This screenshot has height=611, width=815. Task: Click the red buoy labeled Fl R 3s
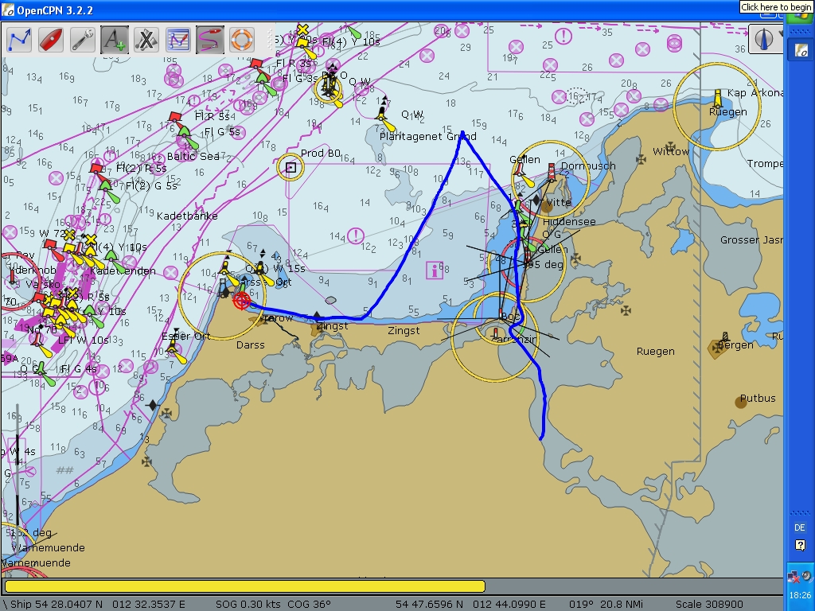click(256, 64)
